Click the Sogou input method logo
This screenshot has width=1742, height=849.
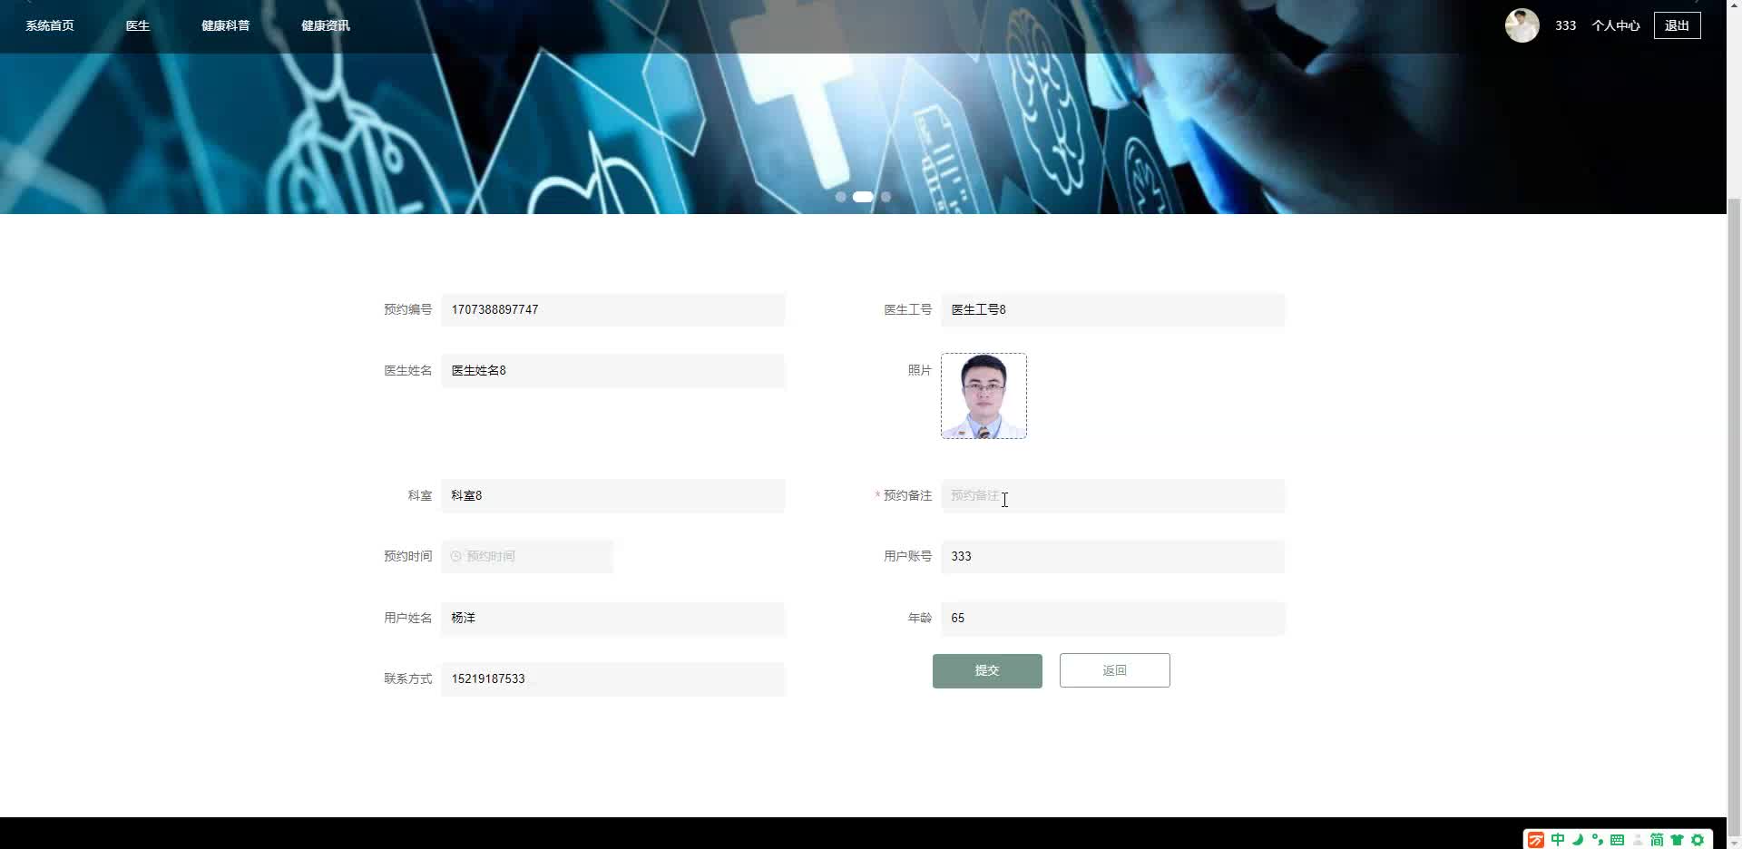point(1535,840)
